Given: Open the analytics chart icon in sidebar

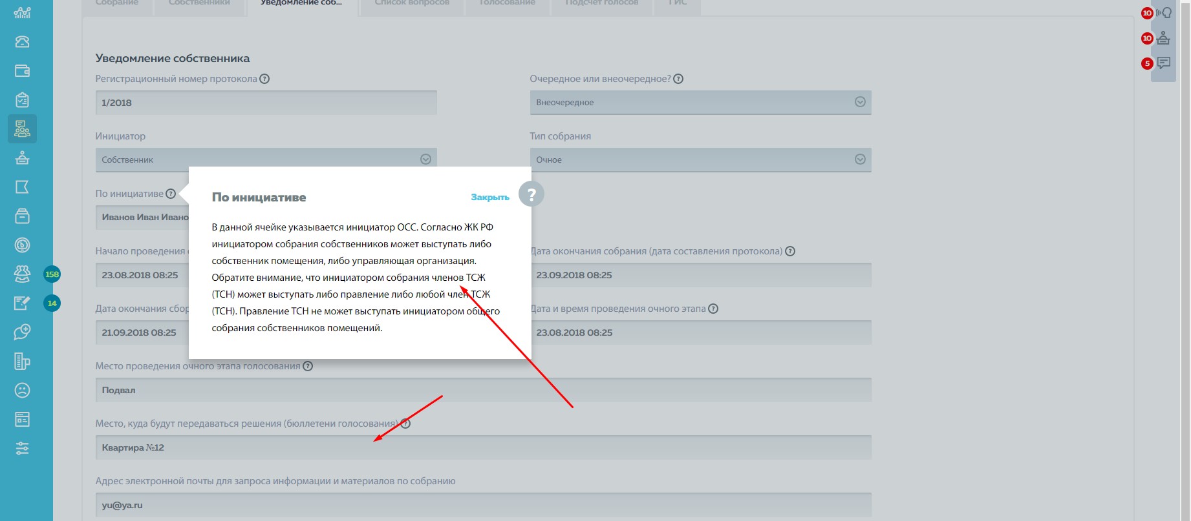Looking at the screenshot, I should pos(22,12).
